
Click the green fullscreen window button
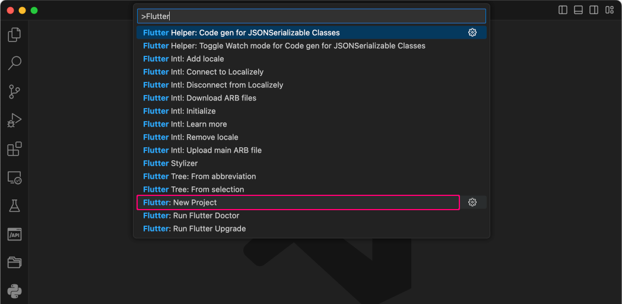[x=34, y=10]
